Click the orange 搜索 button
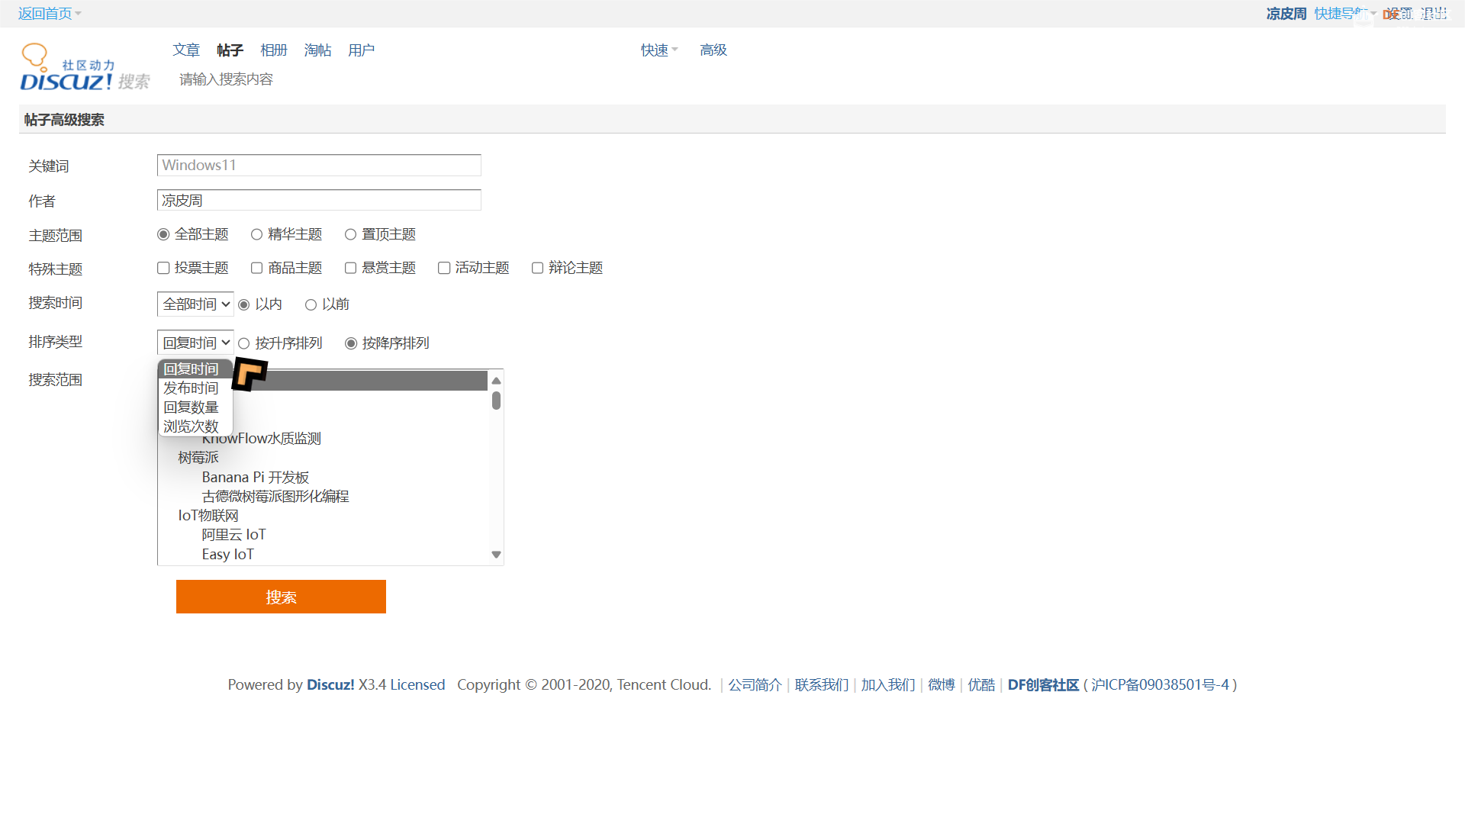This screenshot has height=824, width=1465. click(x=281, y=597)
